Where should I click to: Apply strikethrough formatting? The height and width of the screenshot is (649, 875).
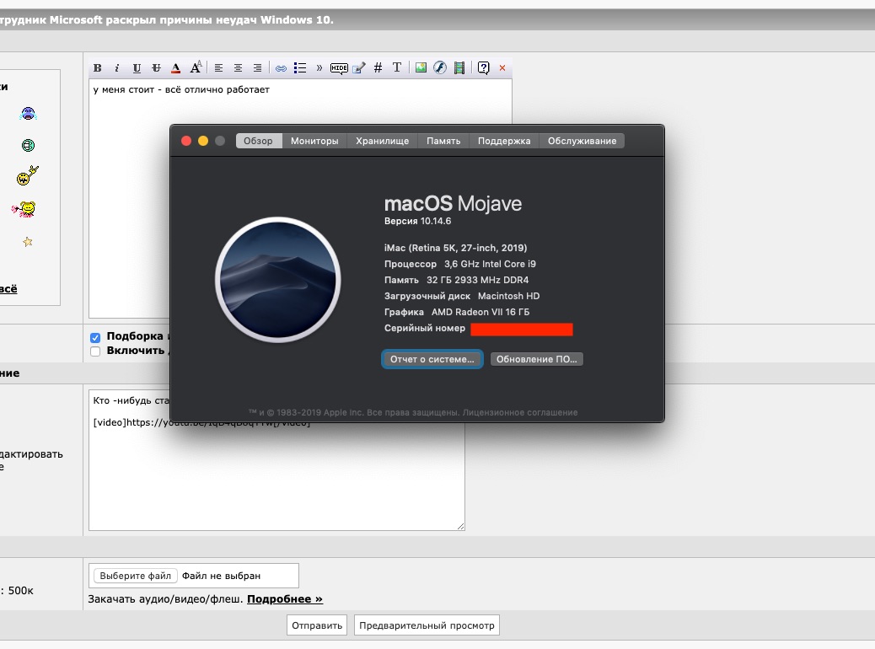(x=156, y=68)
